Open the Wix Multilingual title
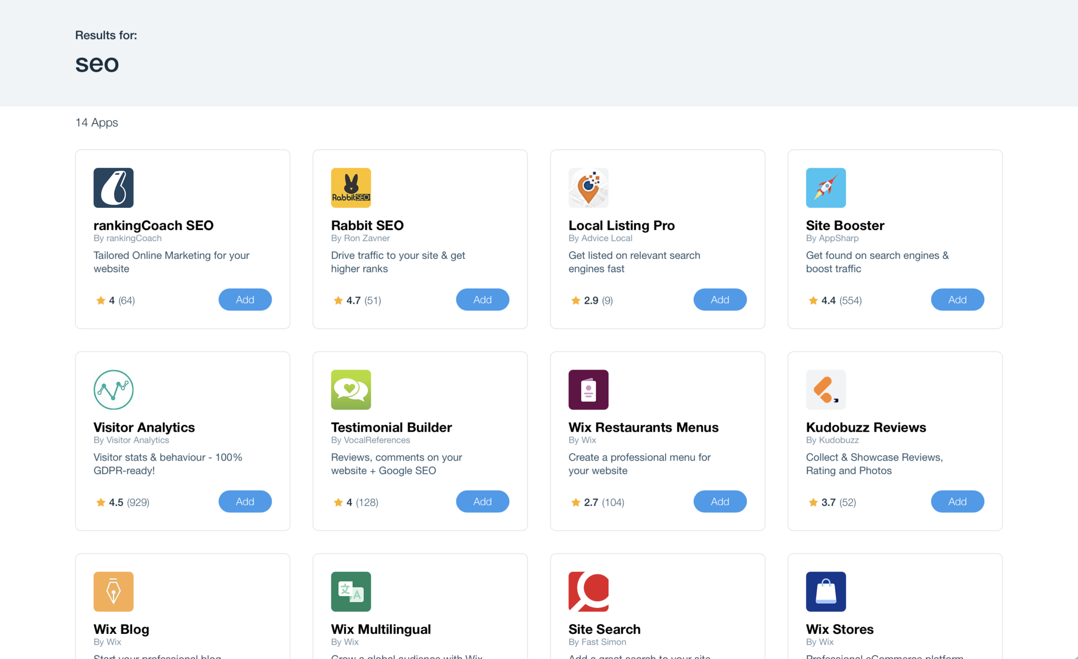This screenshot has height=659, width=1078. 381,630
